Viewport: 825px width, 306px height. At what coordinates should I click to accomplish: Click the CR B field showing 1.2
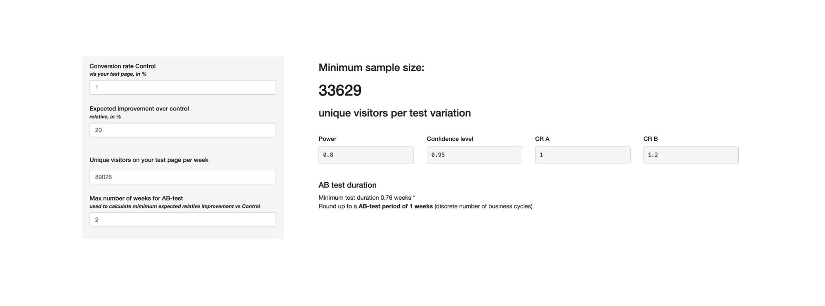point(691,155)
